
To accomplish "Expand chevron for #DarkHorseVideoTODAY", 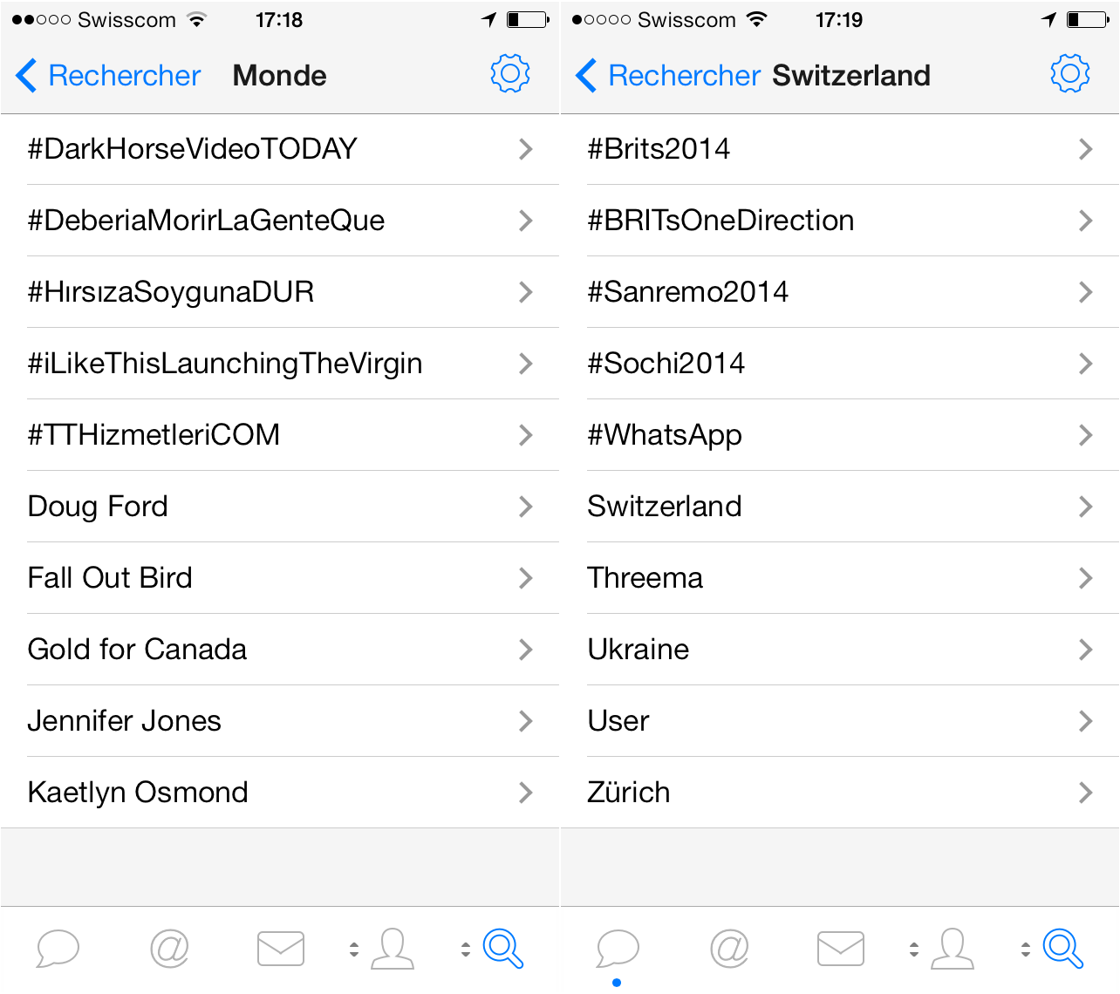I will point(525,149).
